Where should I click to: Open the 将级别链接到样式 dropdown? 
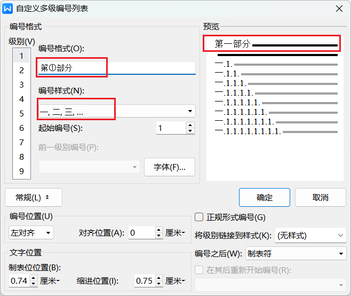coord(309,235)
